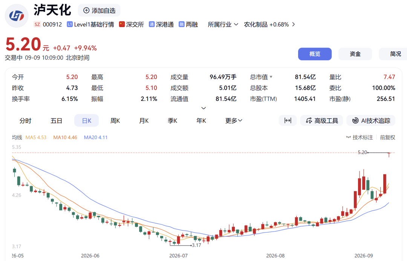Select the 周K chart tab
Image resolution: width=407 pixels, height=261 pixels.
[x=115, y=121]
